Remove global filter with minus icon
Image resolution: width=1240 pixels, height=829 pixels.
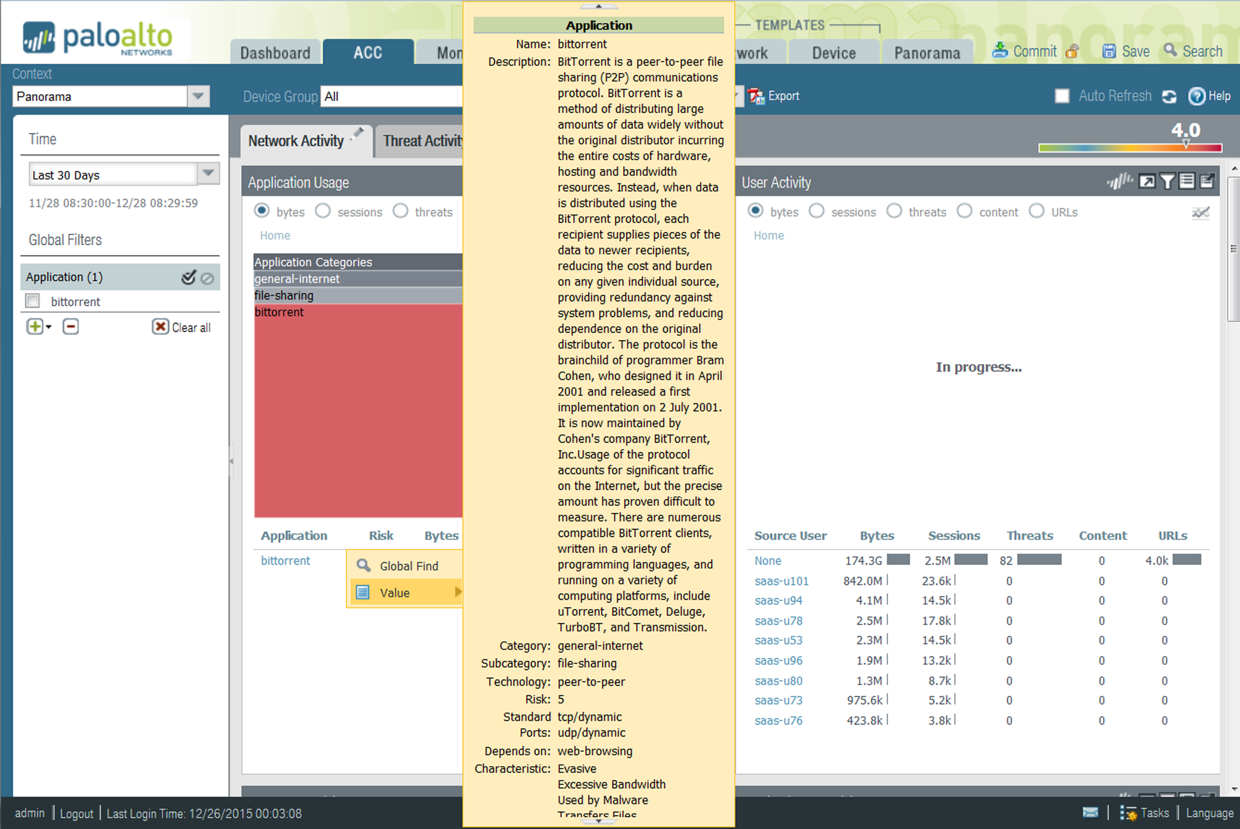(x=71, y=327)
